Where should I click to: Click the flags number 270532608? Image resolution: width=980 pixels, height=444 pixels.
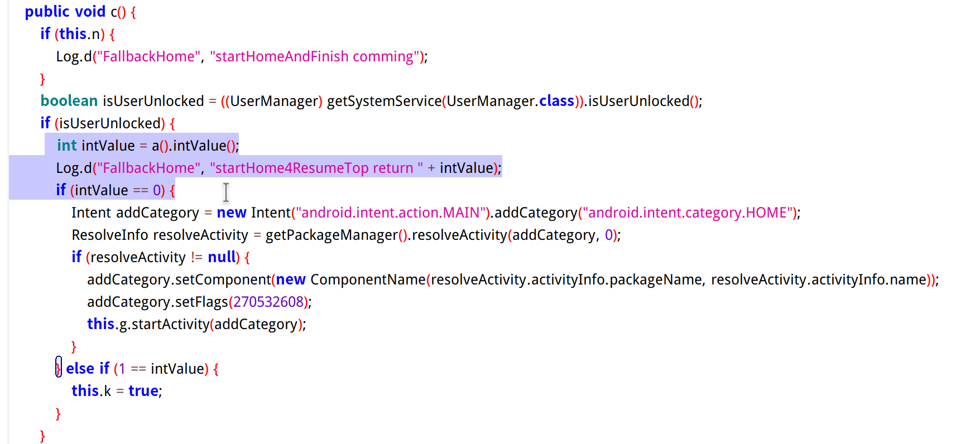coord(268,302)
